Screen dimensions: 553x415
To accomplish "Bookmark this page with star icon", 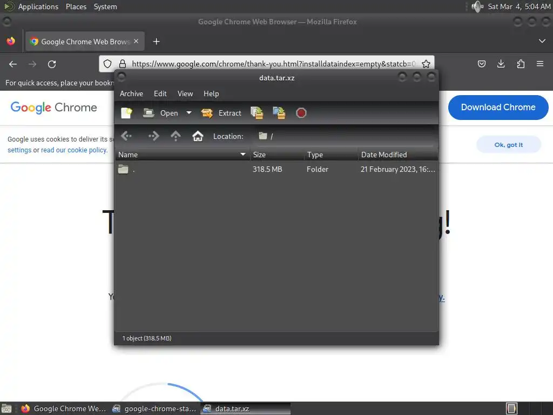I will (426, 64).
